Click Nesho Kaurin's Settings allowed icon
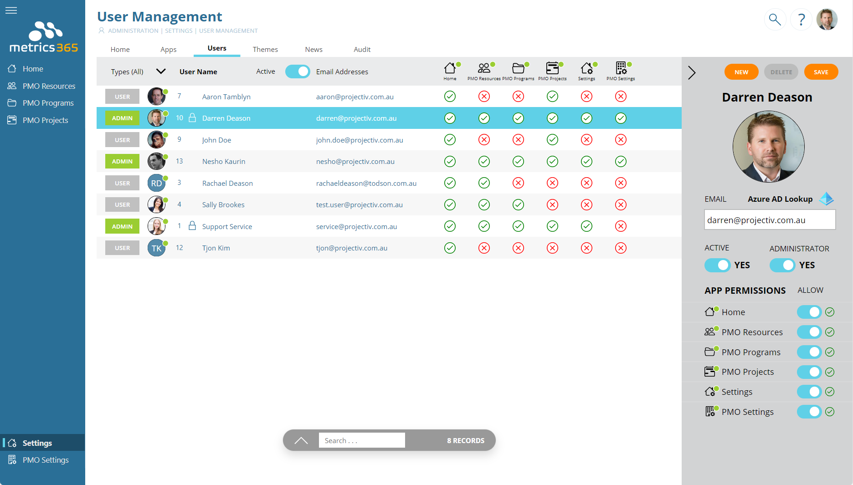The image size is (853, 485). pyautogui.click(x=586, y=161)
